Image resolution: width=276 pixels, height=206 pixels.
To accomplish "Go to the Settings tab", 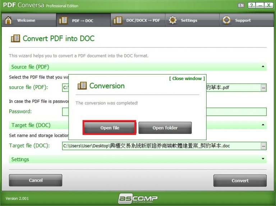I will tap(192, 20).
